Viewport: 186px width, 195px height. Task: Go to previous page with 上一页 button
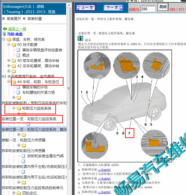click(x=86, y=8)
